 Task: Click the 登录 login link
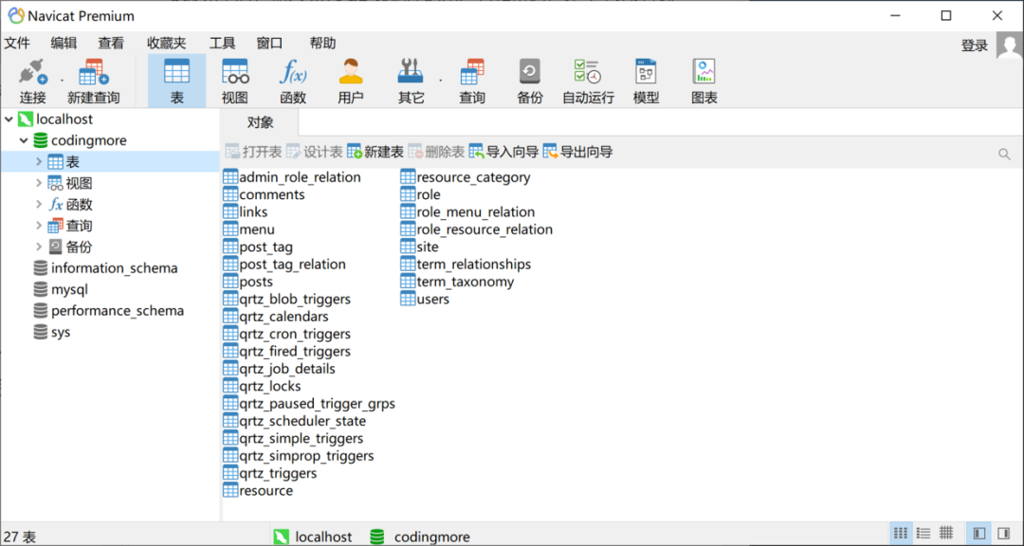[x=975, y=45]
